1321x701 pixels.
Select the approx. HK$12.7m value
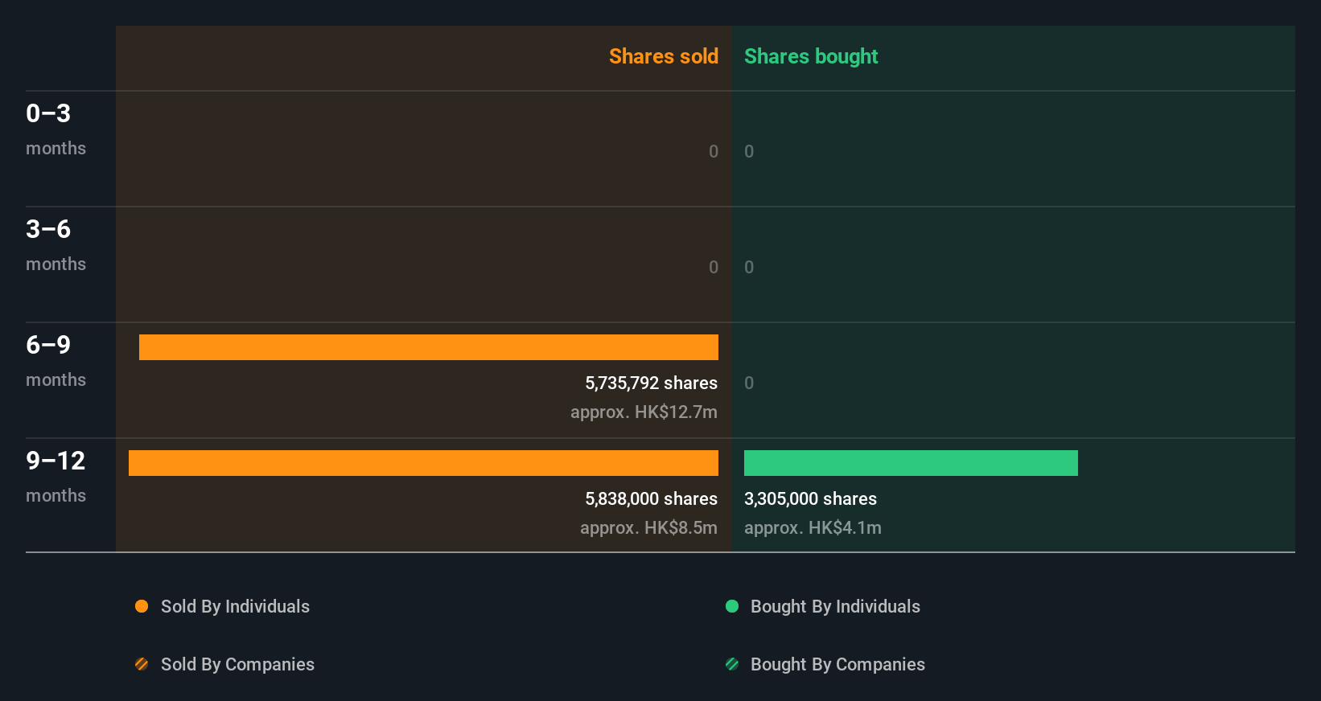tap(644, 412)
